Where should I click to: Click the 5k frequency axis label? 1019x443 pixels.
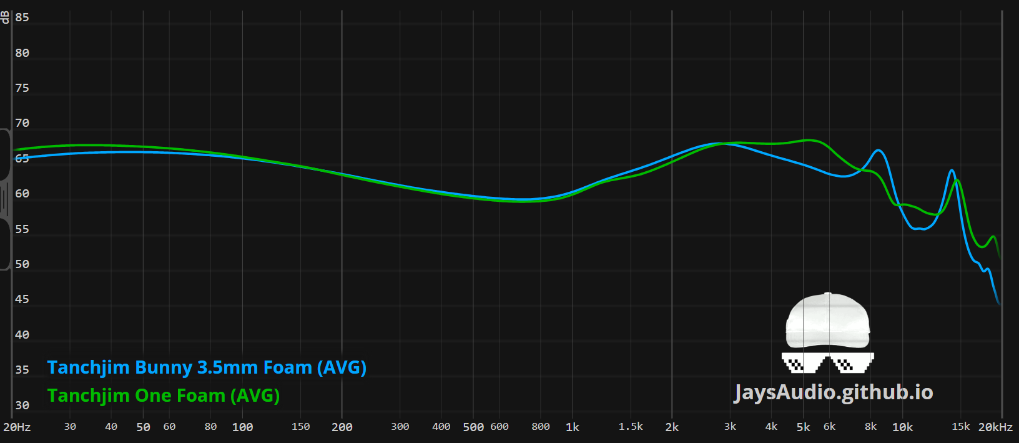803,427
